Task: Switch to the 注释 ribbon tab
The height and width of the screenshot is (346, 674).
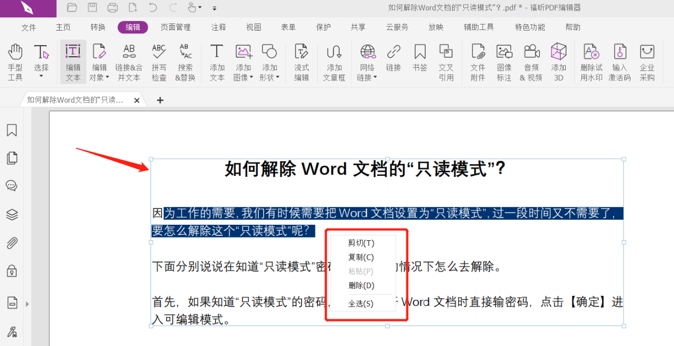Action: click(x=218, y=27)
